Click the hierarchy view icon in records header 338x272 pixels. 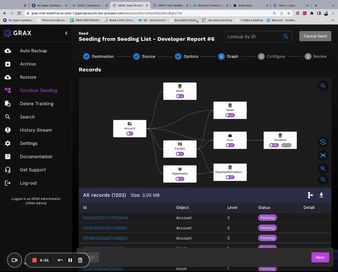click(x=310, y=195)
